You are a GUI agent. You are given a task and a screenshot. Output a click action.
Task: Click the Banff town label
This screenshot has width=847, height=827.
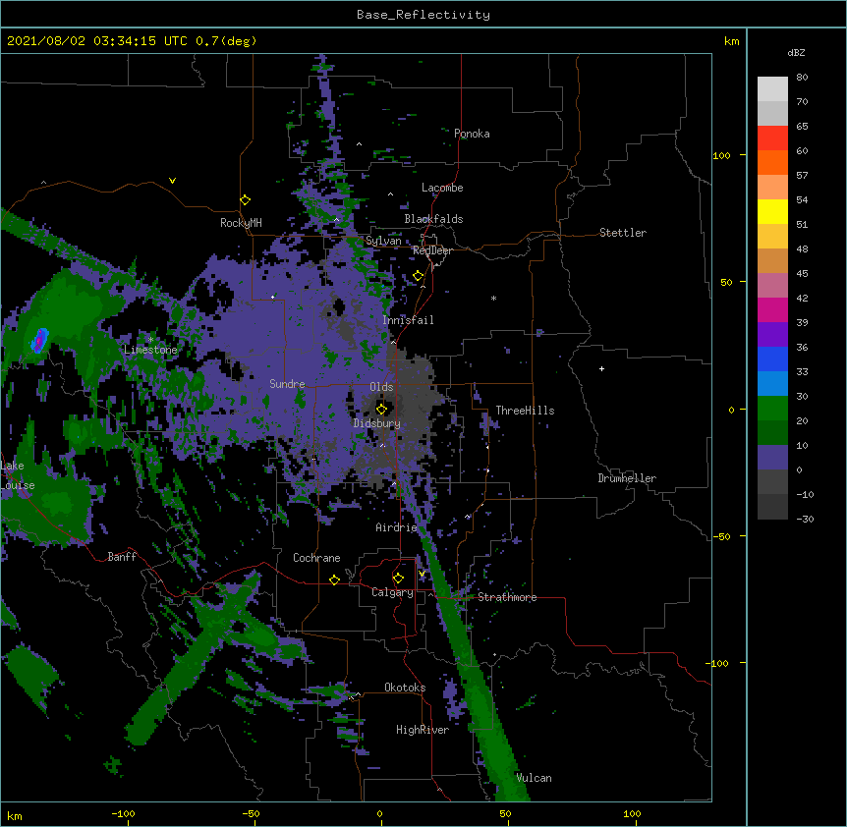coord(122,557)
